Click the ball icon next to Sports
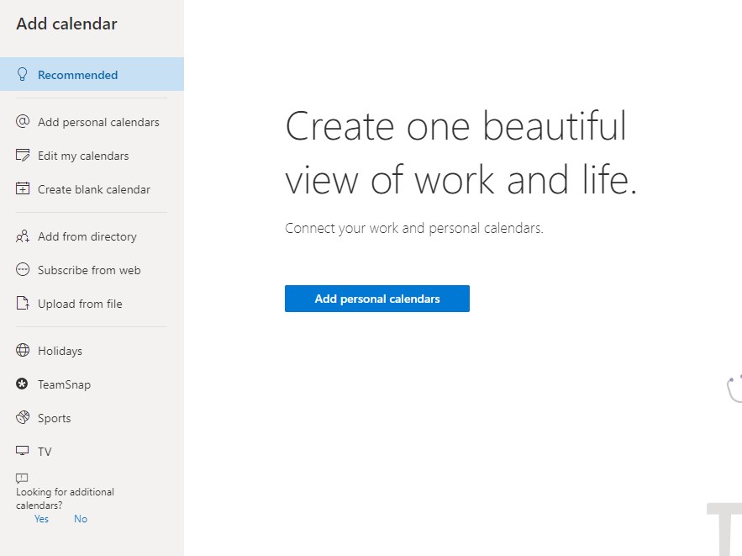Viewport: 742px width, 556px height. 23,418
